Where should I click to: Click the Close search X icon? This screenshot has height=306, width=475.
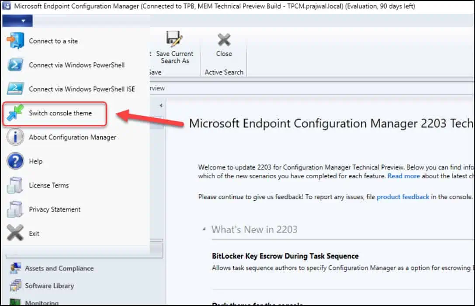click(224, 39)
